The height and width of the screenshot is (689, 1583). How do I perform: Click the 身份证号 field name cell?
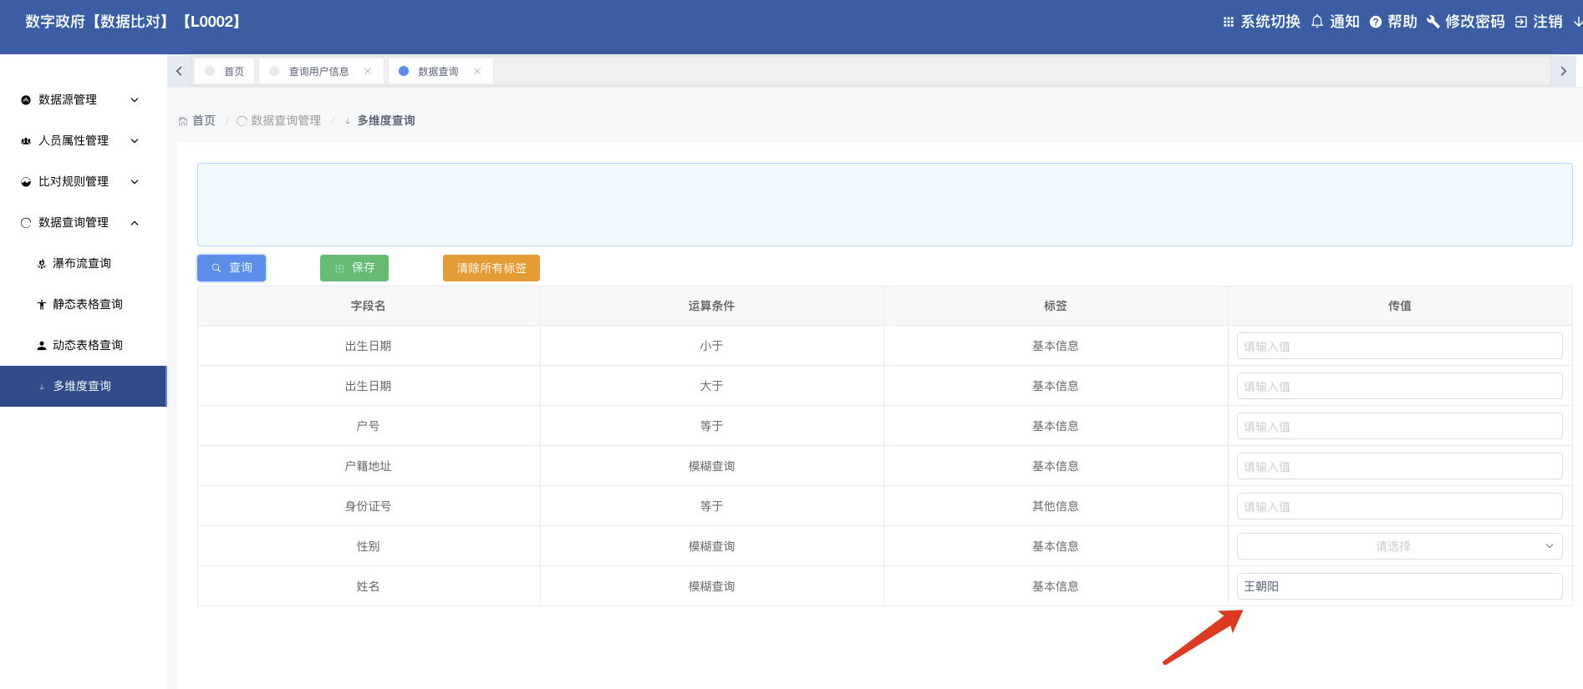(369, 506)
